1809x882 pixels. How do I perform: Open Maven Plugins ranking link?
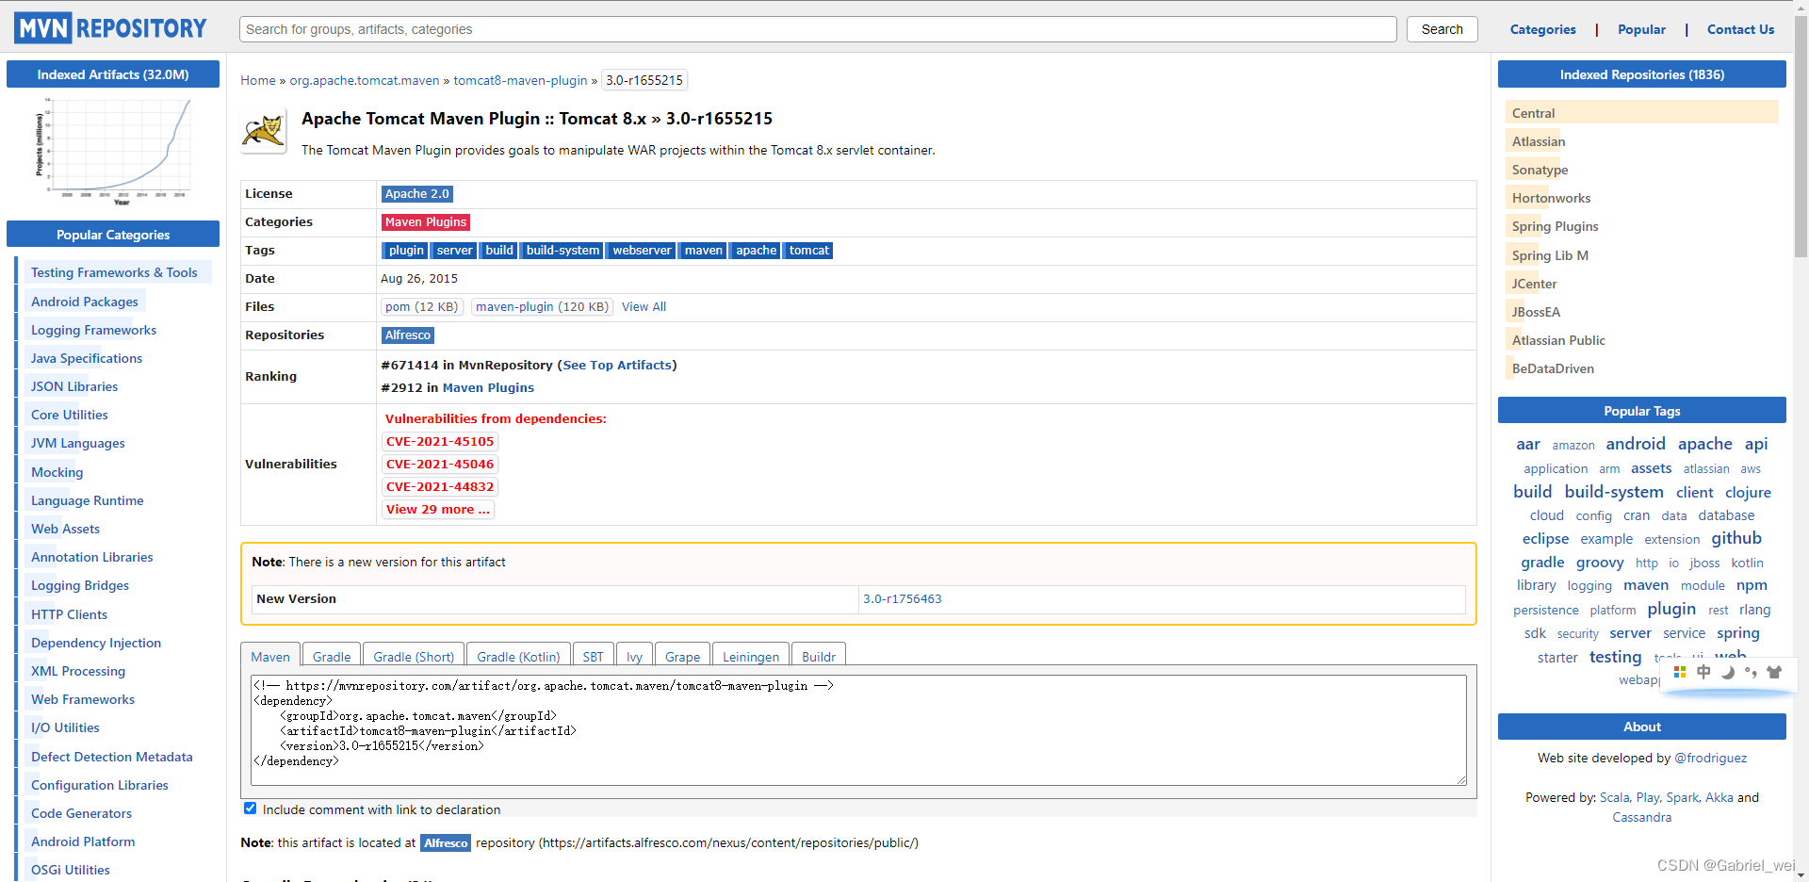click(x=488, y=388)
